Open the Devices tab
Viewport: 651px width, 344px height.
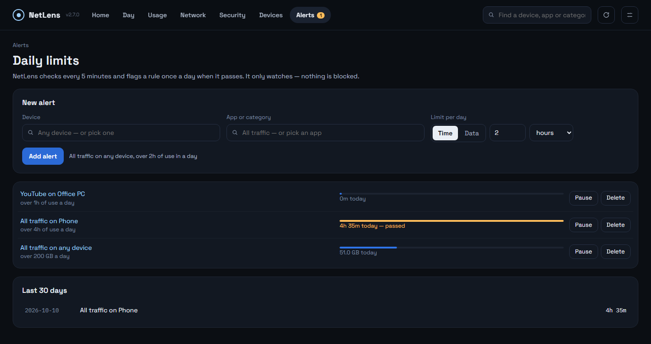click(271, 15)
